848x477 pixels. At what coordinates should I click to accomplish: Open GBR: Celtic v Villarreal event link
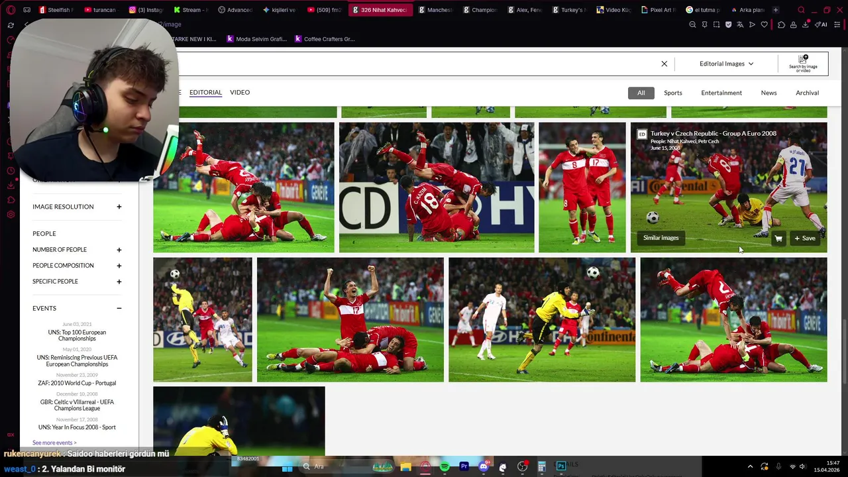click(77, 405)
